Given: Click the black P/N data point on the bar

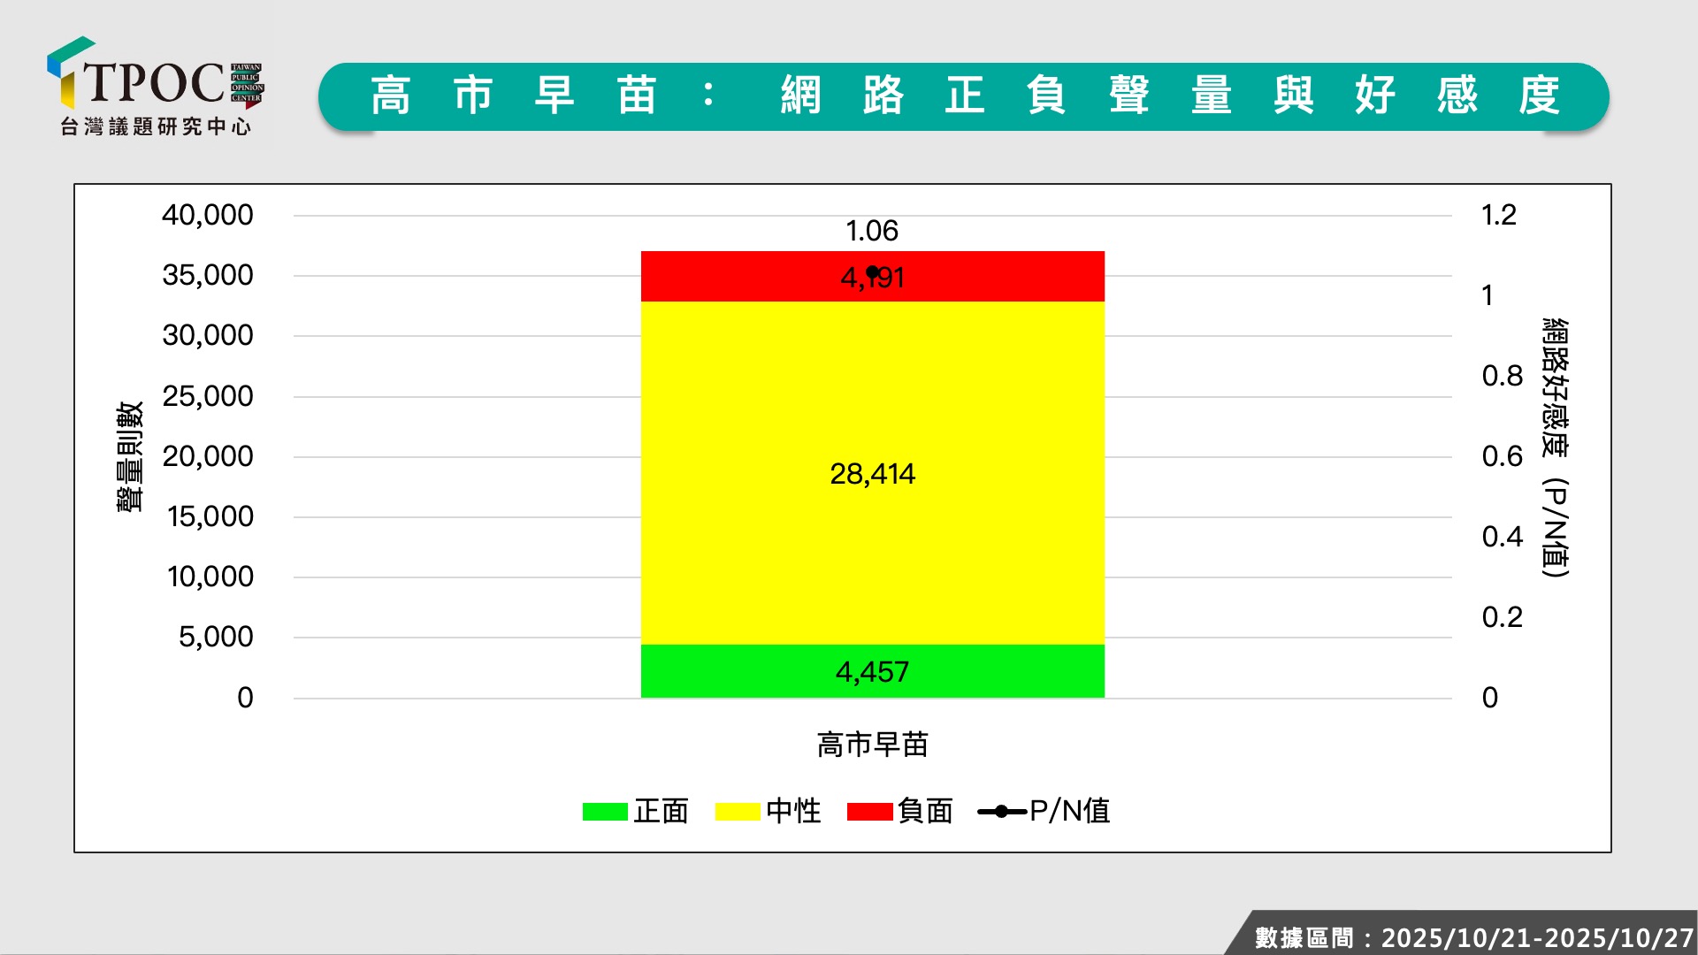Looking at the screenshot, I should tap(872, 271).
